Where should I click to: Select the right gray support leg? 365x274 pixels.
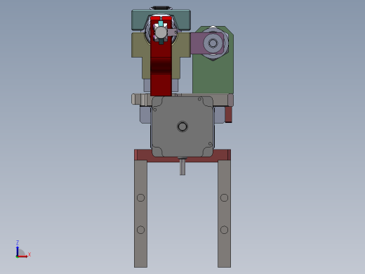click(x=224, y=214)
